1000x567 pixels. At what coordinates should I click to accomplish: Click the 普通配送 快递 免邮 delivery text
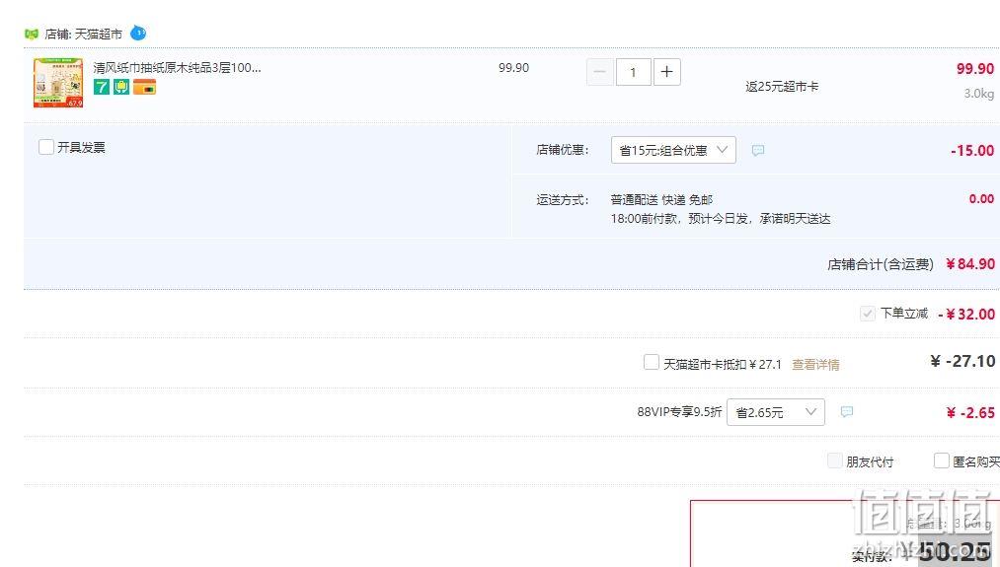661,199
